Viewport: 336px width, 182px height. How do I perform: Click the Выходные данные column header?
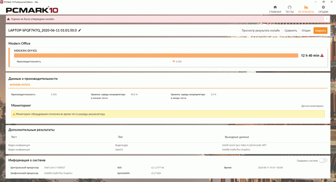click(x=237, y=137)
